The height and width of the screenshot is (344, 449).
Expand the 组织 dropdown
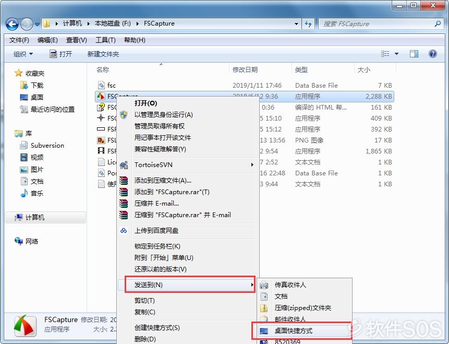(x=23, y=54)
